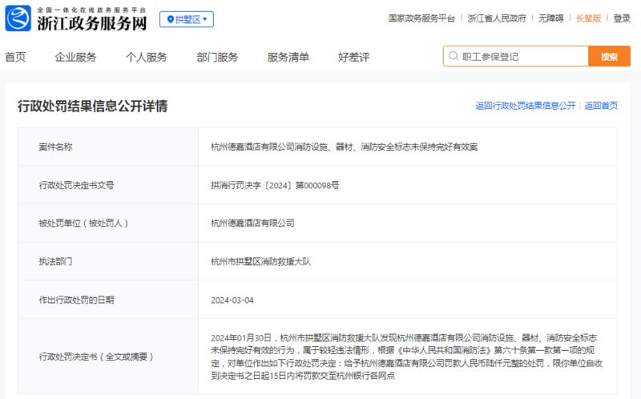The width and height of the screenshot is (641, 399).
Task: Enable the 无障碍 accessibility mode
Action: click(x=550, y=18)
